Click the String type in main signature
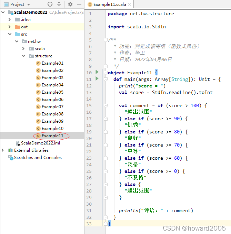The height and width of the screenshot is (234, 231). click(x=180, y=79)
